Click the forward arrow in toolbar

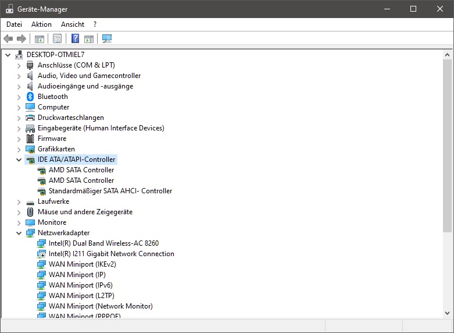pyautogui.click(x=22, y=38)
